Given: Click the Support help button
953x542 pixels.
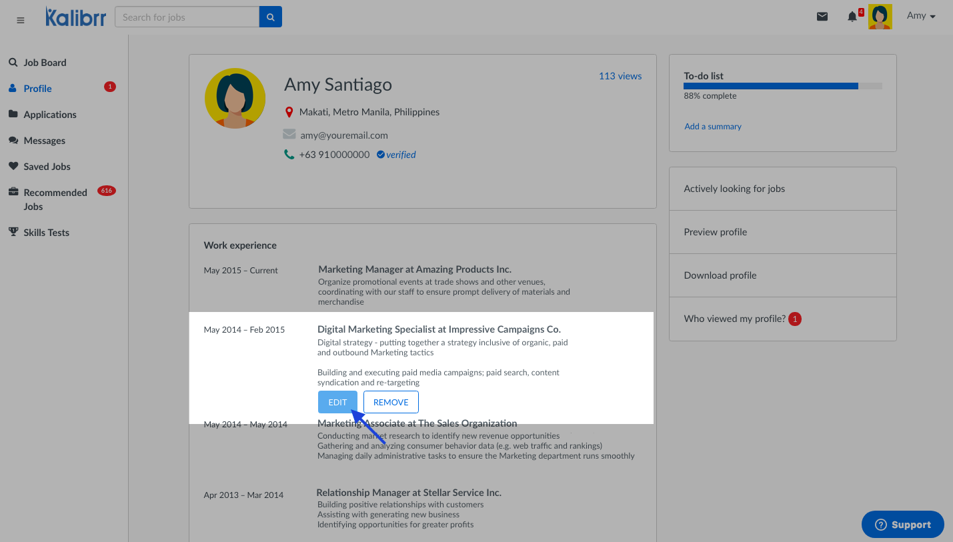Looking at the screenshot, I should pyautogui.click(x=902, y=525).
